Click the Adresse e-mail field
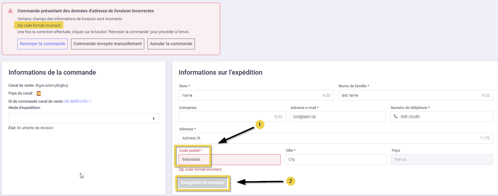 [x=338, y=117]
